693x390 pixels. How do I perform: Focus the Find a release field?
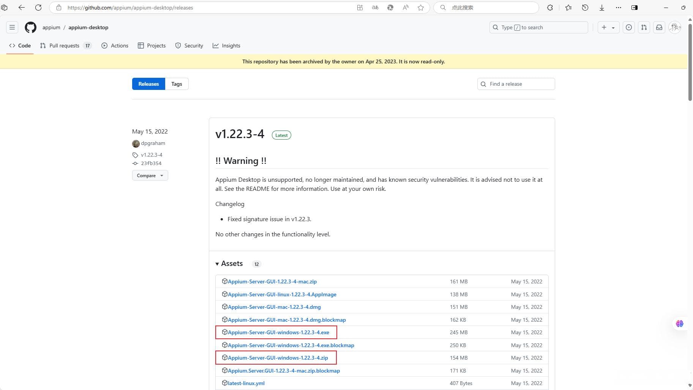516,84
